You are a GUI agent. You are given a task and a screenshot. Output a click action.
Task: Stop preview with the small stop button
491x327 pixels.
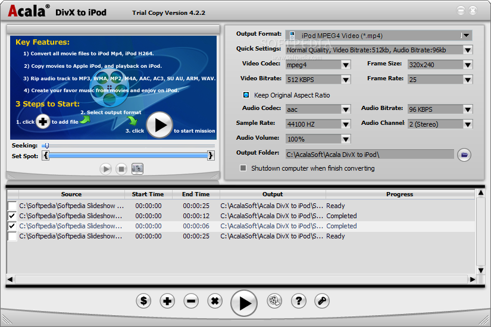point(121,169)
